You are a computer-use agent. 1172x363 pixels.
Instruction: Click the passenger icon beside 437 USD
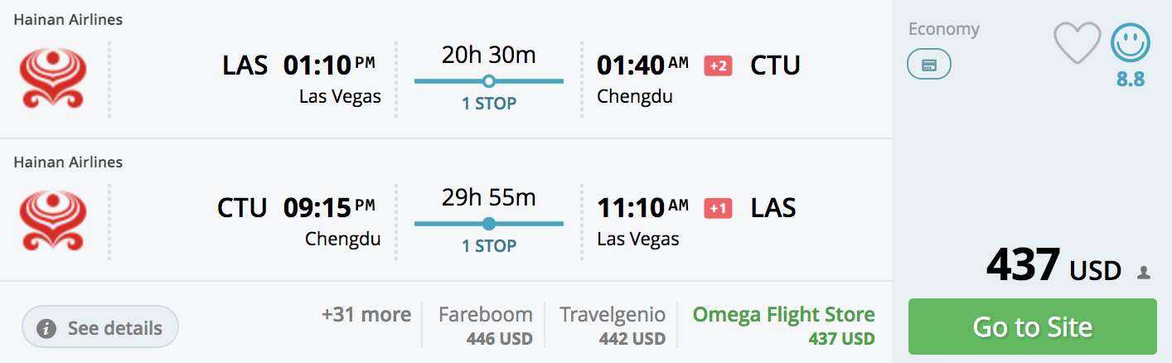coord(1144,272)
